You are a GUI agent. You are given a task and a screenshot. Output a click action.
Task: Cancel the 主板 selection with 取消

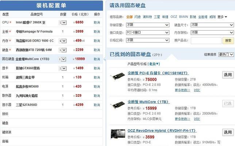coord(97,32)
